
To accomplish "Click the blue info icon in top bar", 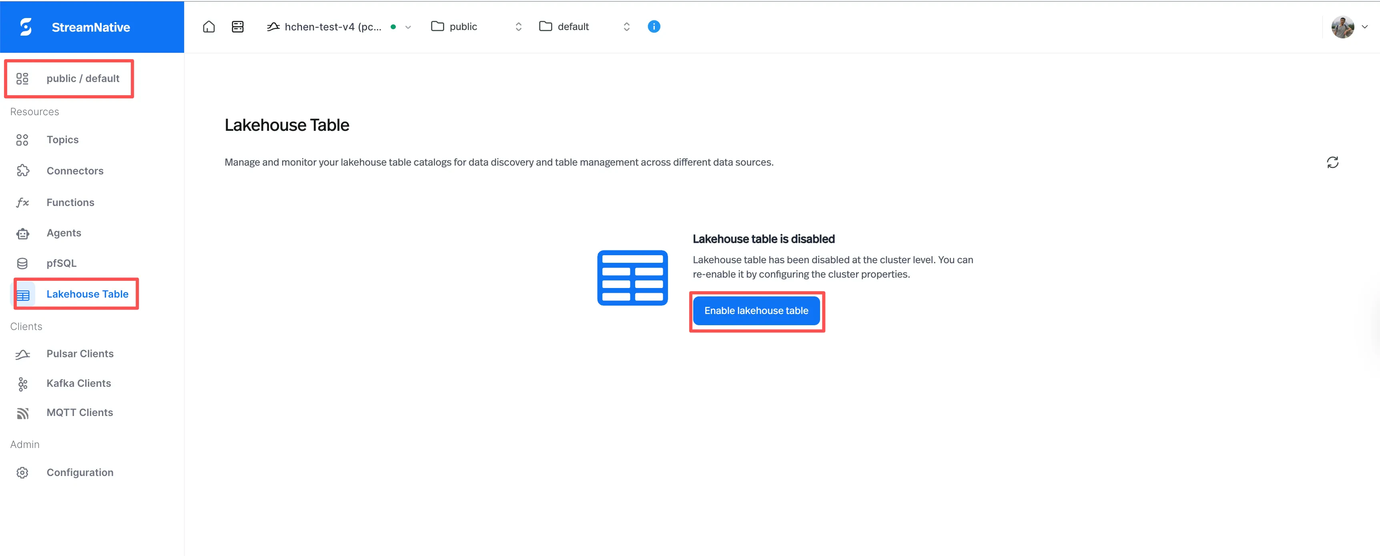I will click(654, 26).
